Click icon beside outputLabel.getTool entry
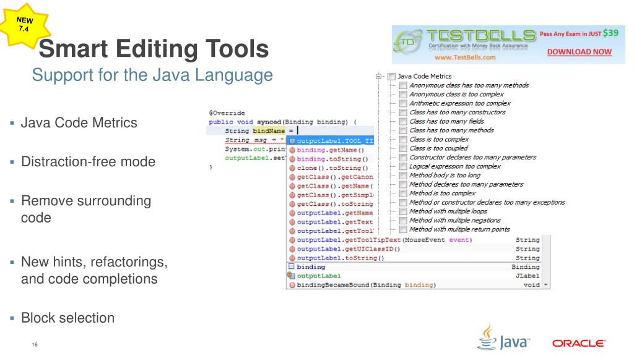Screen dimensions: 634x356 pos(292,231)
